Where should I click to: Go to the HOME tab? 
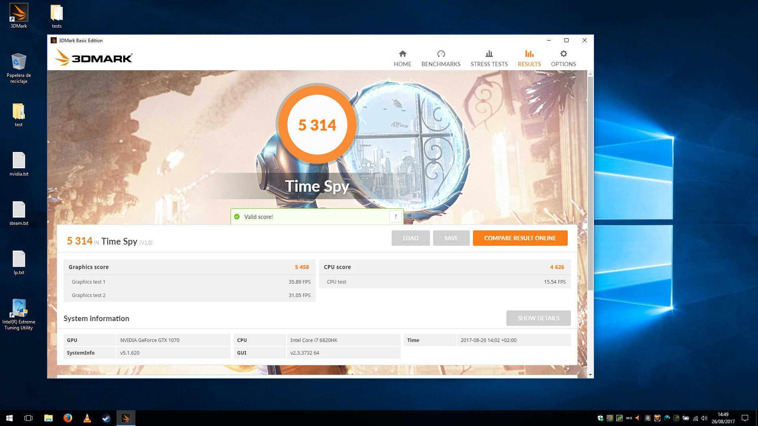point(402,58)
